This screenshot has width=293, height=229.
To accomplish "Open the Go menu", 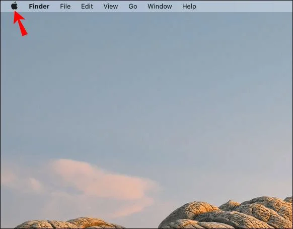I will coord(133,7).
